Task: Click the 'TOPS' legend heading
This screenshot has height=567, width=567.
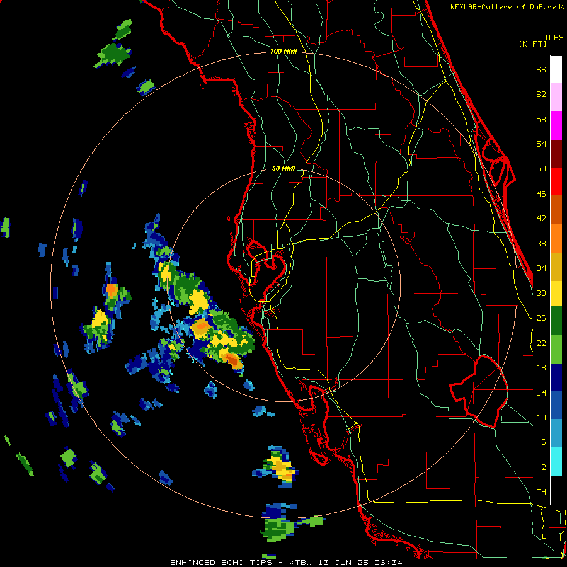Action: [554, 37]
